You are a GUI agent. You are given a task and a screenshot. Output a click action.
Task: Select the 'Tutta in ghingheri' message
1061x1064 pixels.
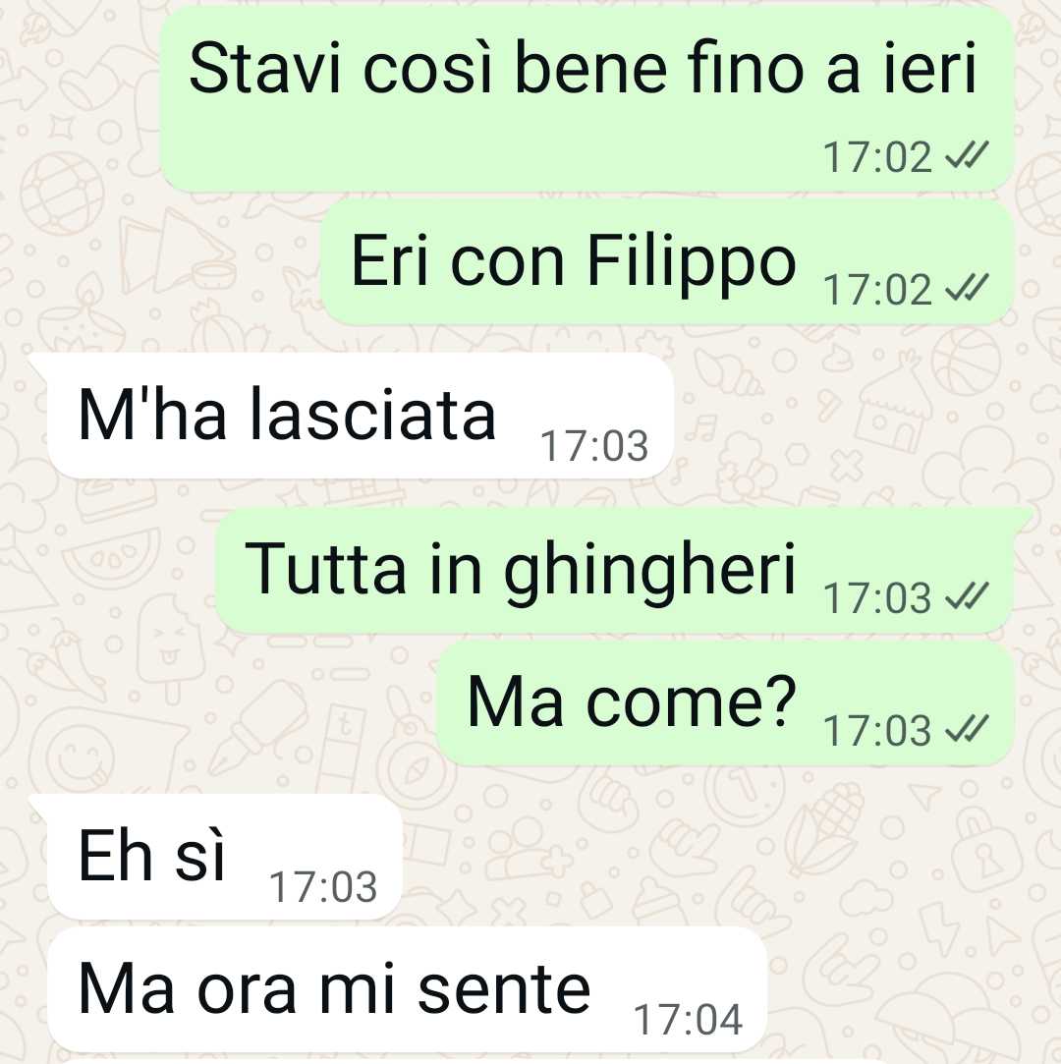[x=614, y=570]
